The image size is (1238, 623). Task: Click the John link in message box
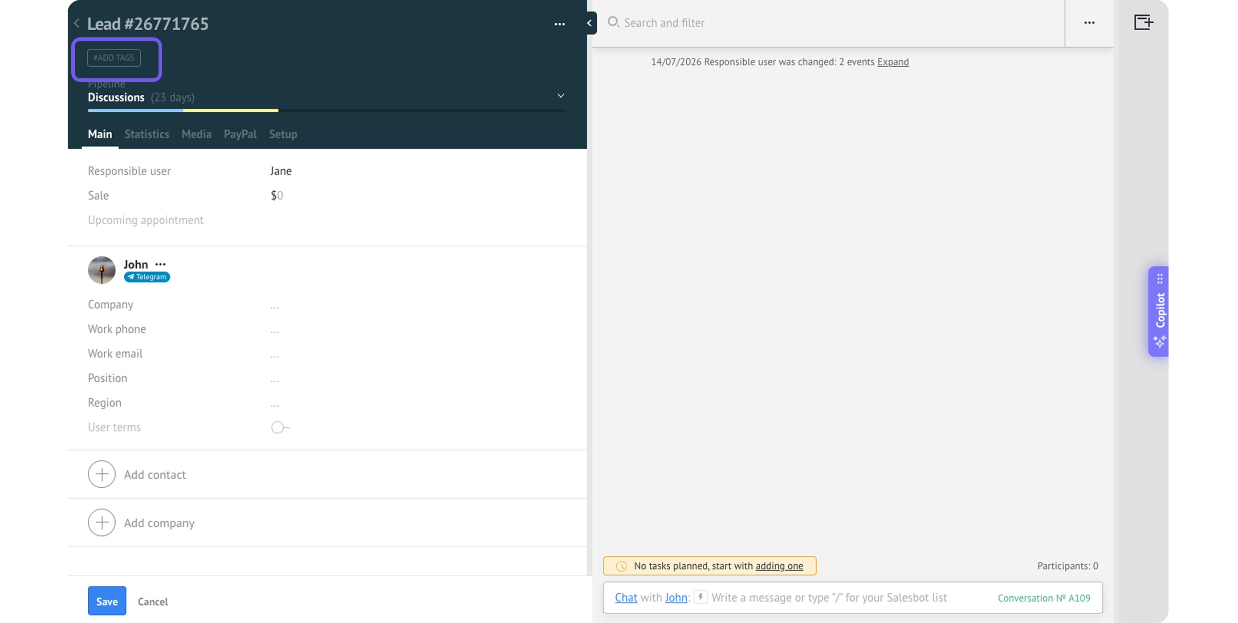pos(676,597)
